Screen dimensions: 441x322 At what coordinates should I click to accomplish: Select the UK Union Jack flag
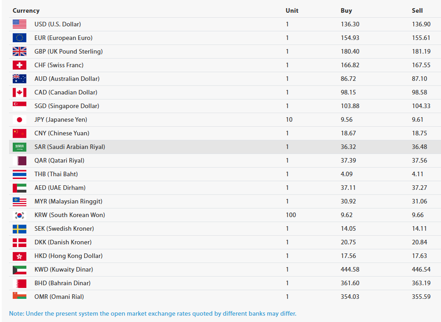coord(20,51)
